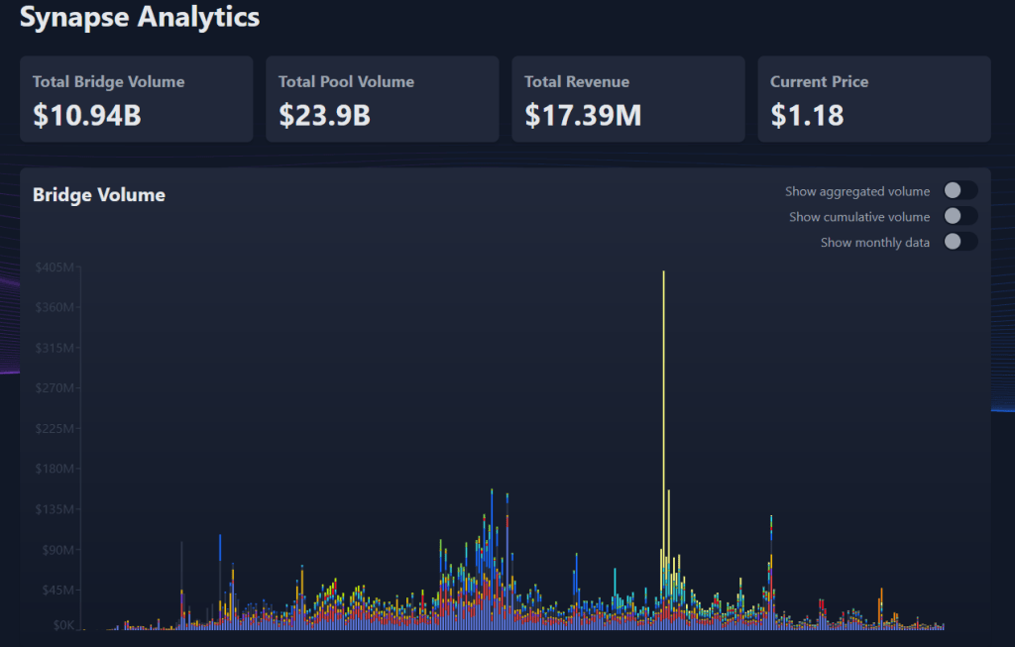
Task: Click the "Show cumulative volume" text label
Action: click(859, 217)
